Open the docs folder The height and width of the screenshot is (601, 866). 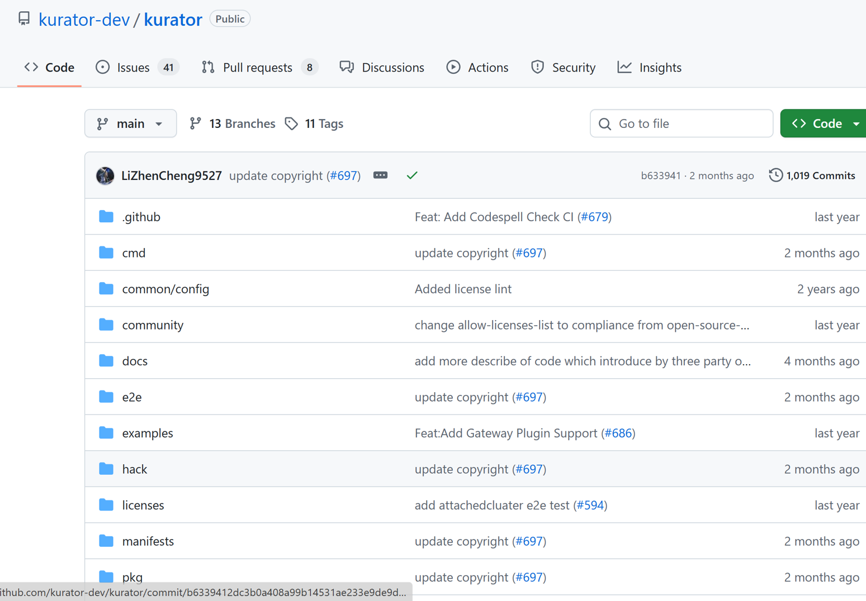[135, 361]
